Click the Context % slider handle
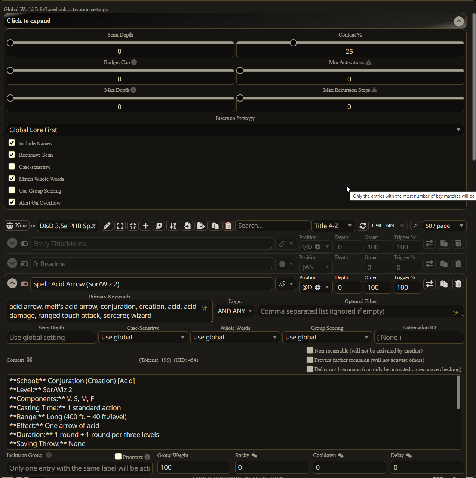The height and width of the screenshot is (478, 476). (x=294, y=43)
